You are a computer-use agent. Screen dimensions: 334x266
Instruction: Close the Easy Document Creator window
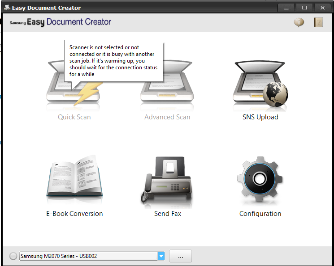click(322, 8)
